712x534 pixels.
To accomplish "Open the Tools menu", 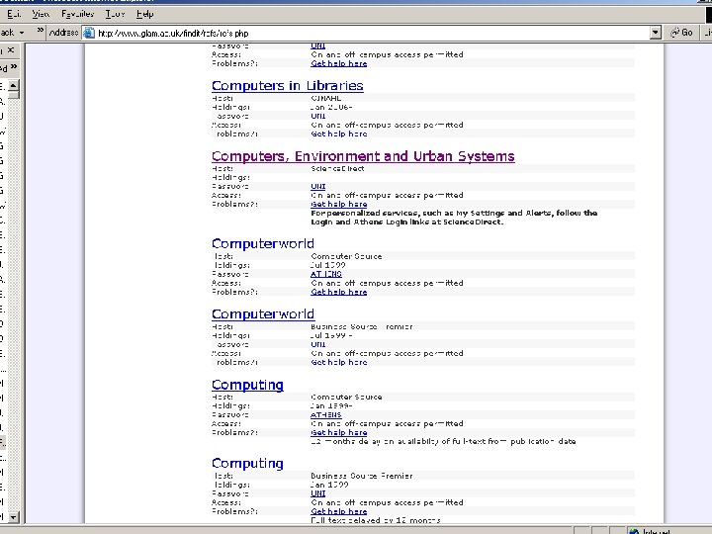I will click(115, 14).
